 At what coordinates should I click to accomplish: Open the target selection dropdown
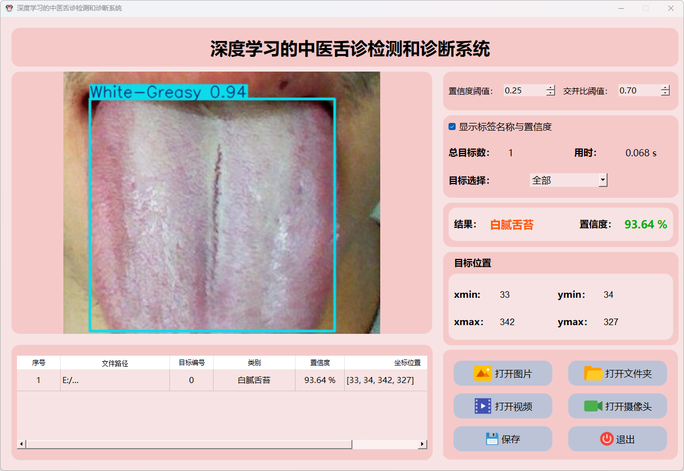click(x=603, y=180)
